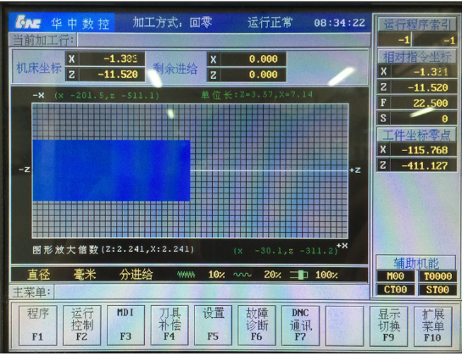This screenshot has height=356, width=462.
Task: Open 设置 F5 settings
Action: tap(213, 325)
